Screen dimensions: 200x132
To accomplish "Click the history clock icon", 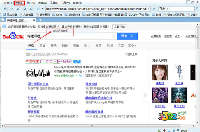I will coord(38,9).
